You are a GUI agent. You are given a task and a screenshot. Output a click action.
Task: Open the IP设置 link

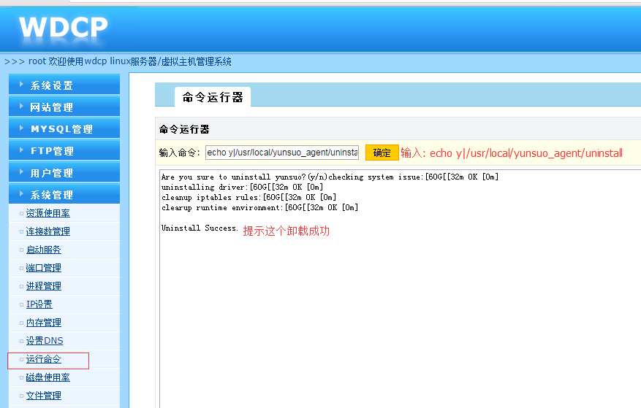pyautogui.click(x=39, y=304)
